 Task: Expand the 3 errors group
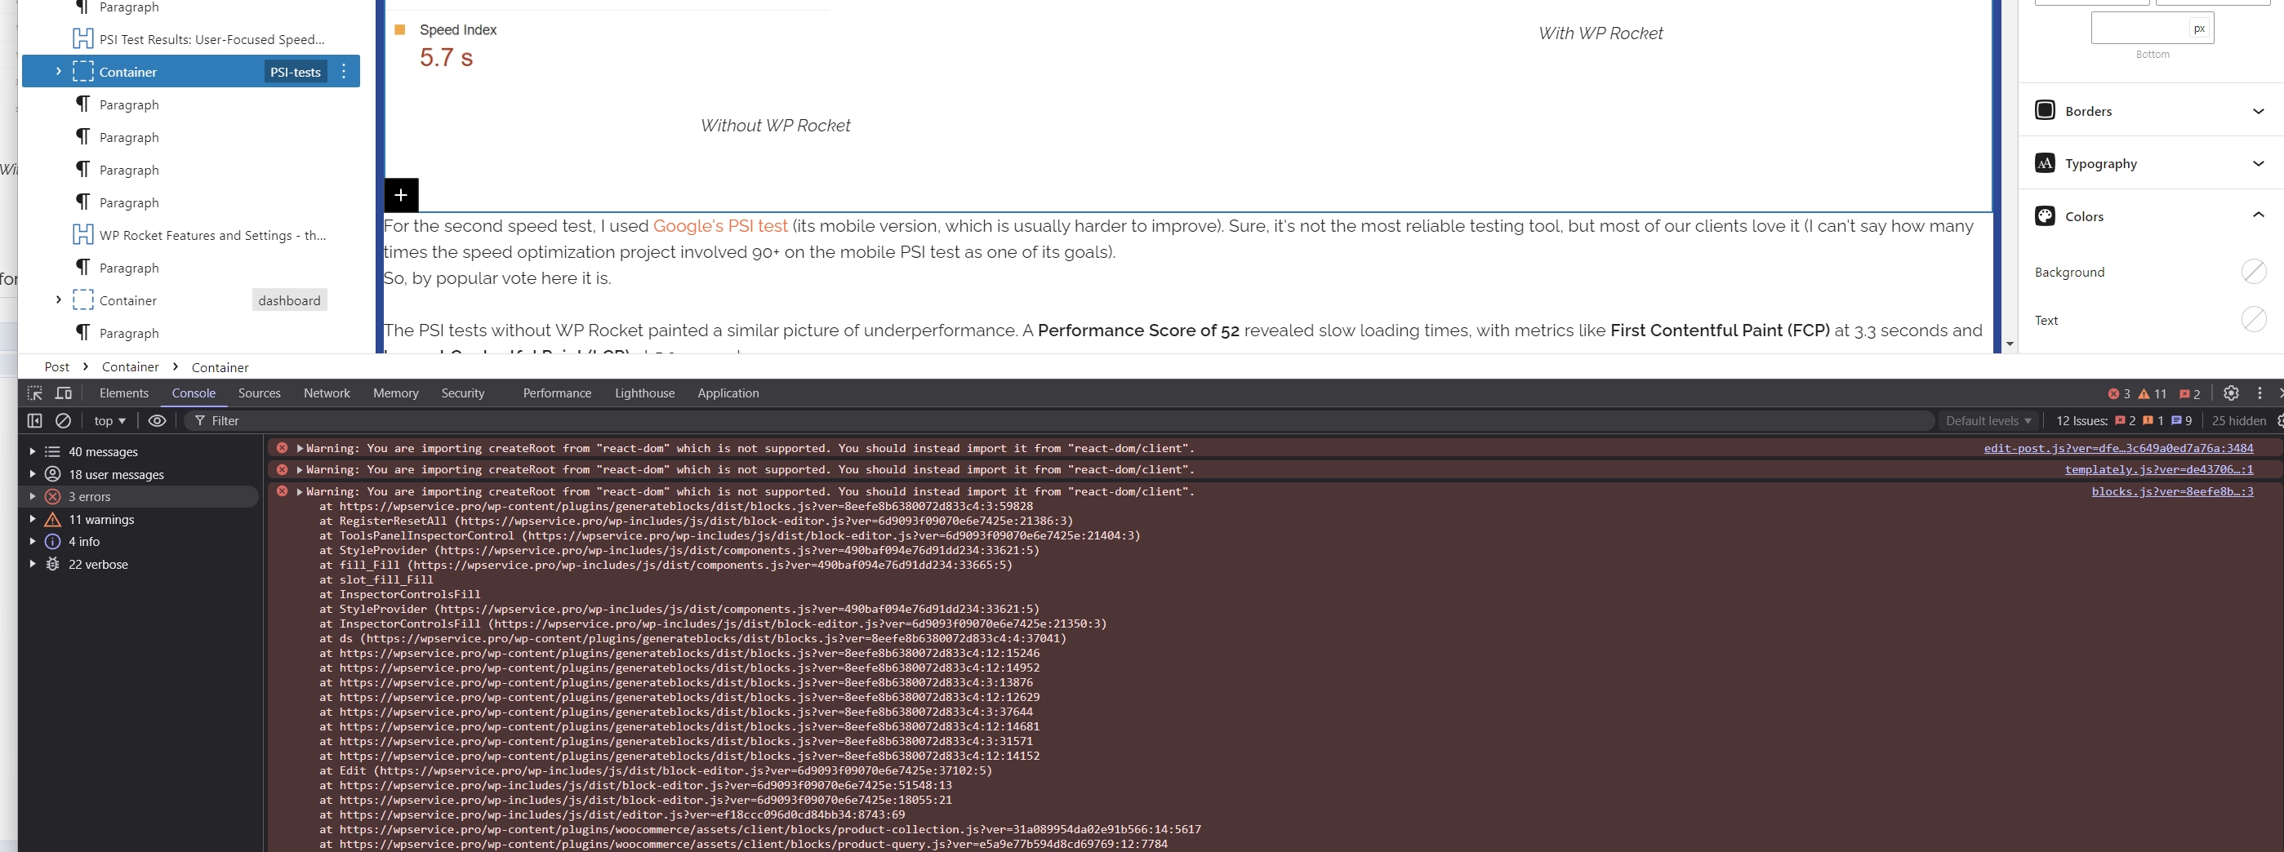point(33,496)
